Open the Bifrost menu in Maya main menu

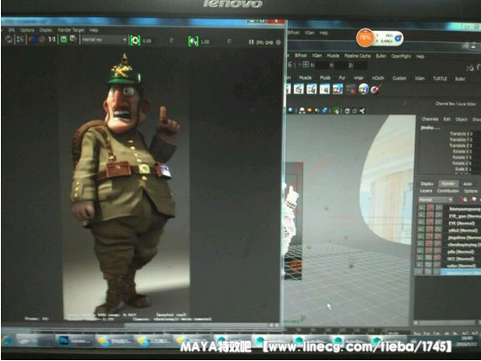pyautogui.click(x=300, y=56)
